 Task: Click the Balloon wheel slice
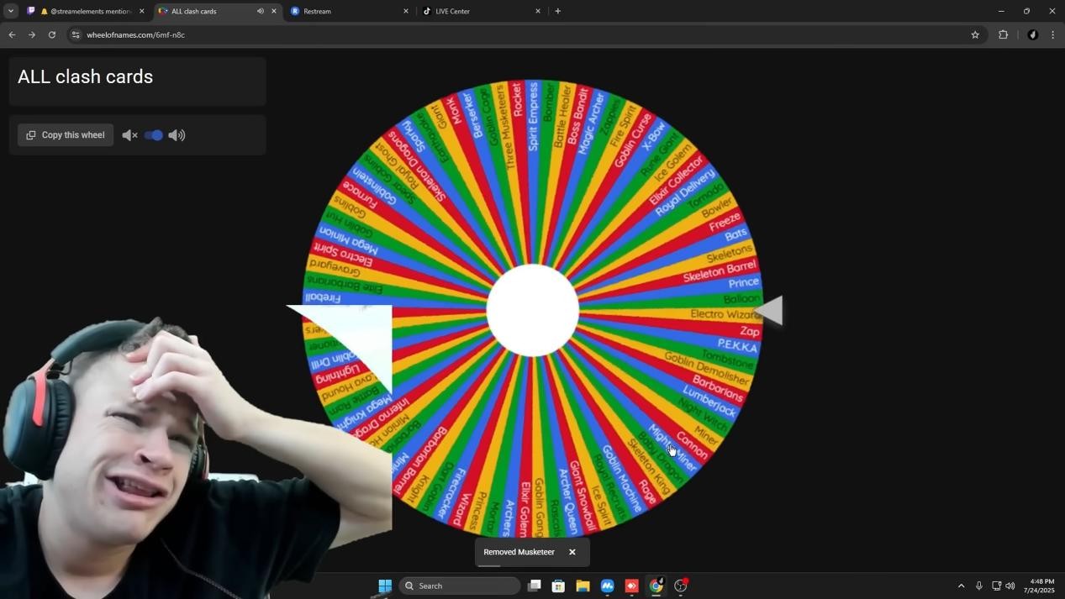[x=741, y=299]
